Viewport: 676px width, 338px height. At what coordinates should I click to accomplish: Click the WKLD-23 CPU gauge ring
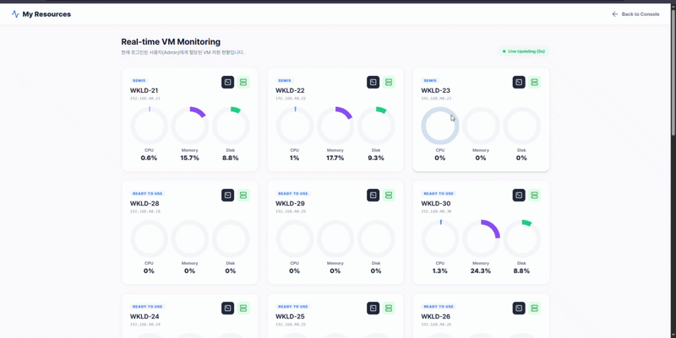(x=440, y=126)
